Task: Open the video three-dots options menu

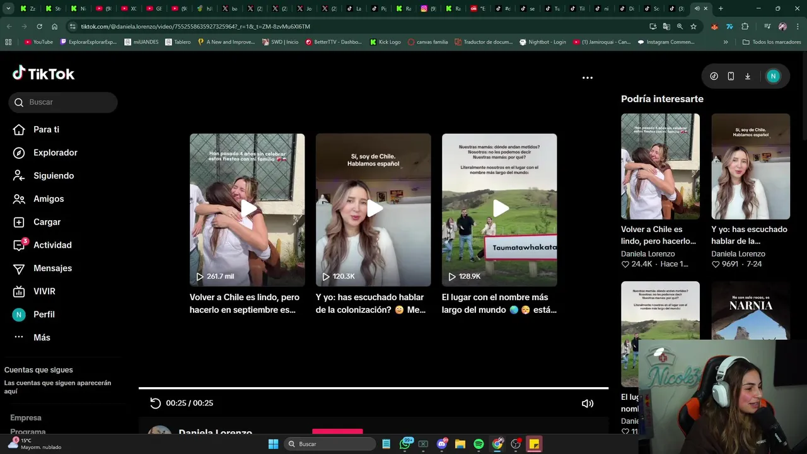Action: [588, 78]
